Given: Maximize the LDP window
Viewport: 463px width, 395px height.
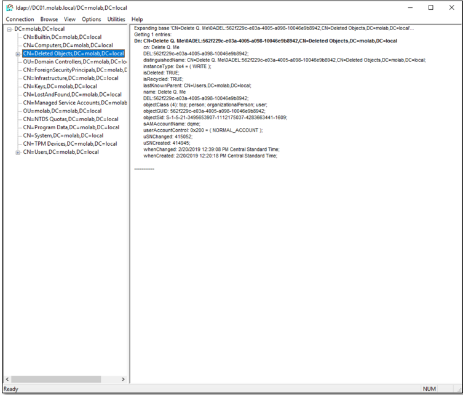Looking at the screenshot, I should coord(431,7).
